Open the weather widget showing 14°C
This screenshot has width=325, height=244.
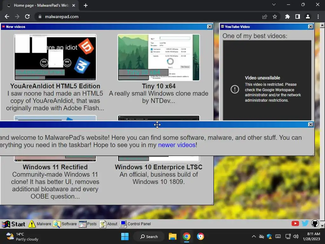coord(22,236)
